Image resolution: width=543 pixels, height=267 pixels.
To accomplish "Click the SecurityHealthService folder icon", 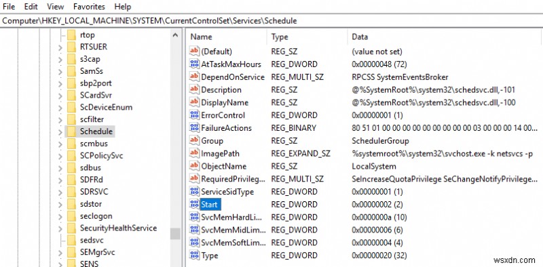I will (71, 228).
